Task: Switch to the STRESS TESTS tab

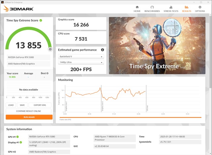Action: pyautogui.click(x=171, y=9)
